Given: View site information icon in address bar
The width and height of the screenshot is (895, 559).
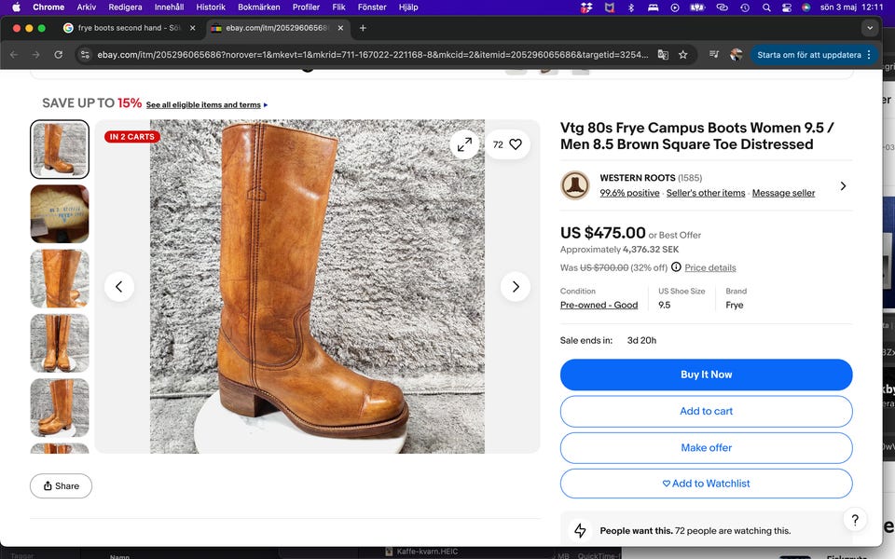Looking at the screenshot, I should [85, 55].
